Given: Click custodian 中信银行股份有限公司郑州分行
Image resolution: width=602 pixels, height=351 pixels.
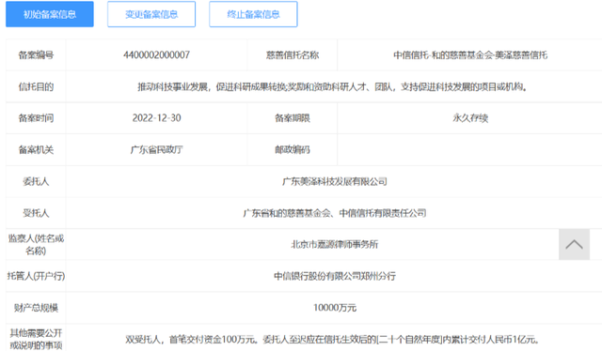Looking at the screenshot, I should 335,276.
